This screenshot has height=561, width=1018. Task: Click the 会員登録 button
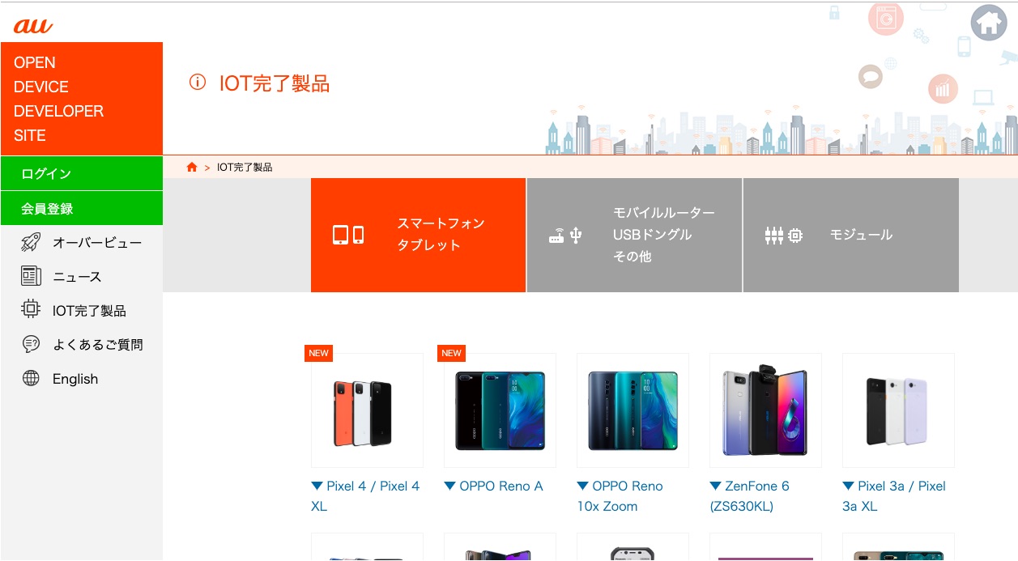(82, 209)
